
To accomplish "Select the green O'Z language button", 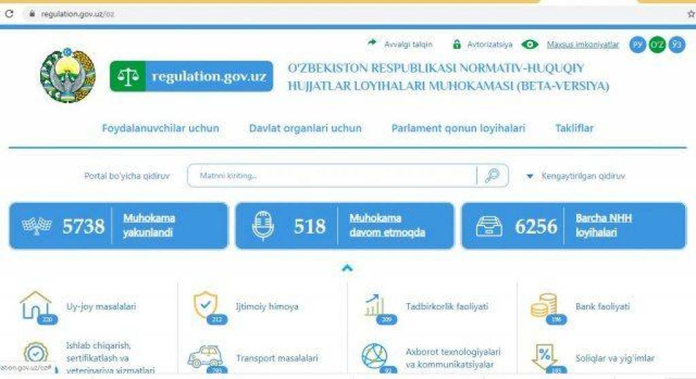I will point(657,45).
